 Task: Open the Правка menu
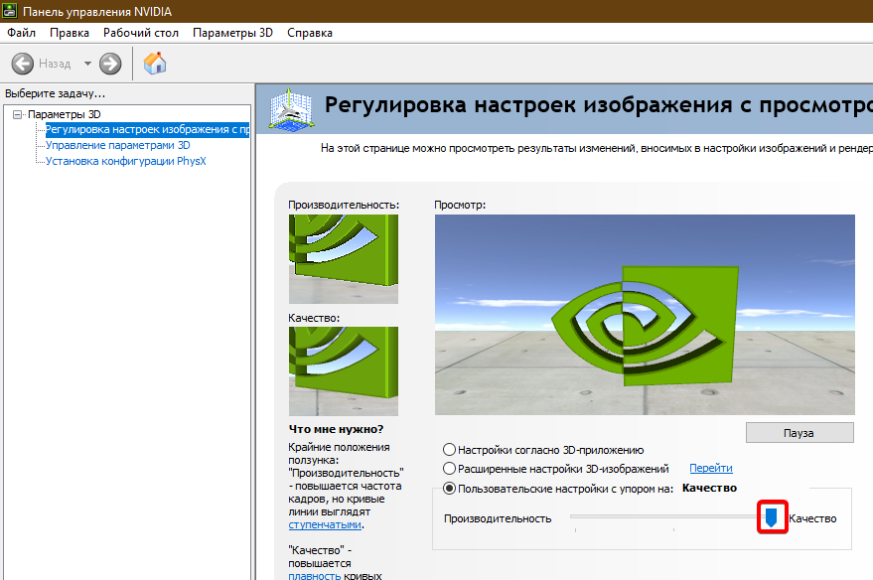pyautogui.click(x=70, y=33)
